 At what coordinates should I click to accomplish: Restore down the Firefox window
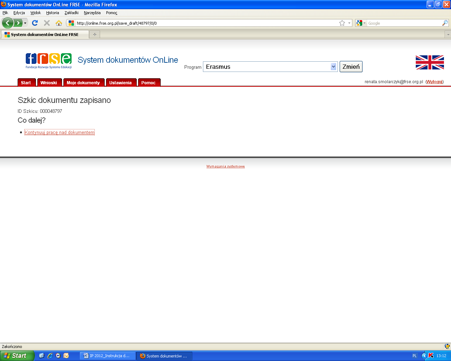coord(438,5)
